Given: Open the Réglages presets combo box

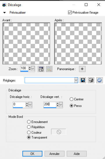Looking at the screenshot, I should 51,80.
